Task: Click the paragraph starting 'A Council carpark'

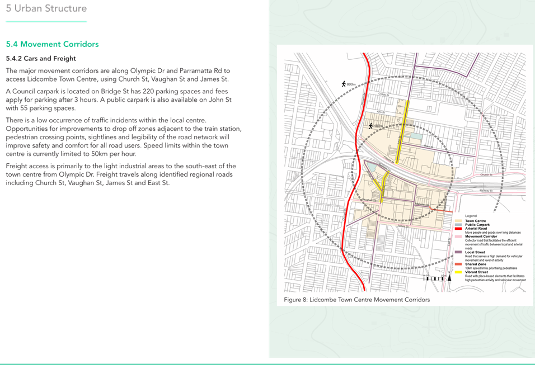Action: 119,100
